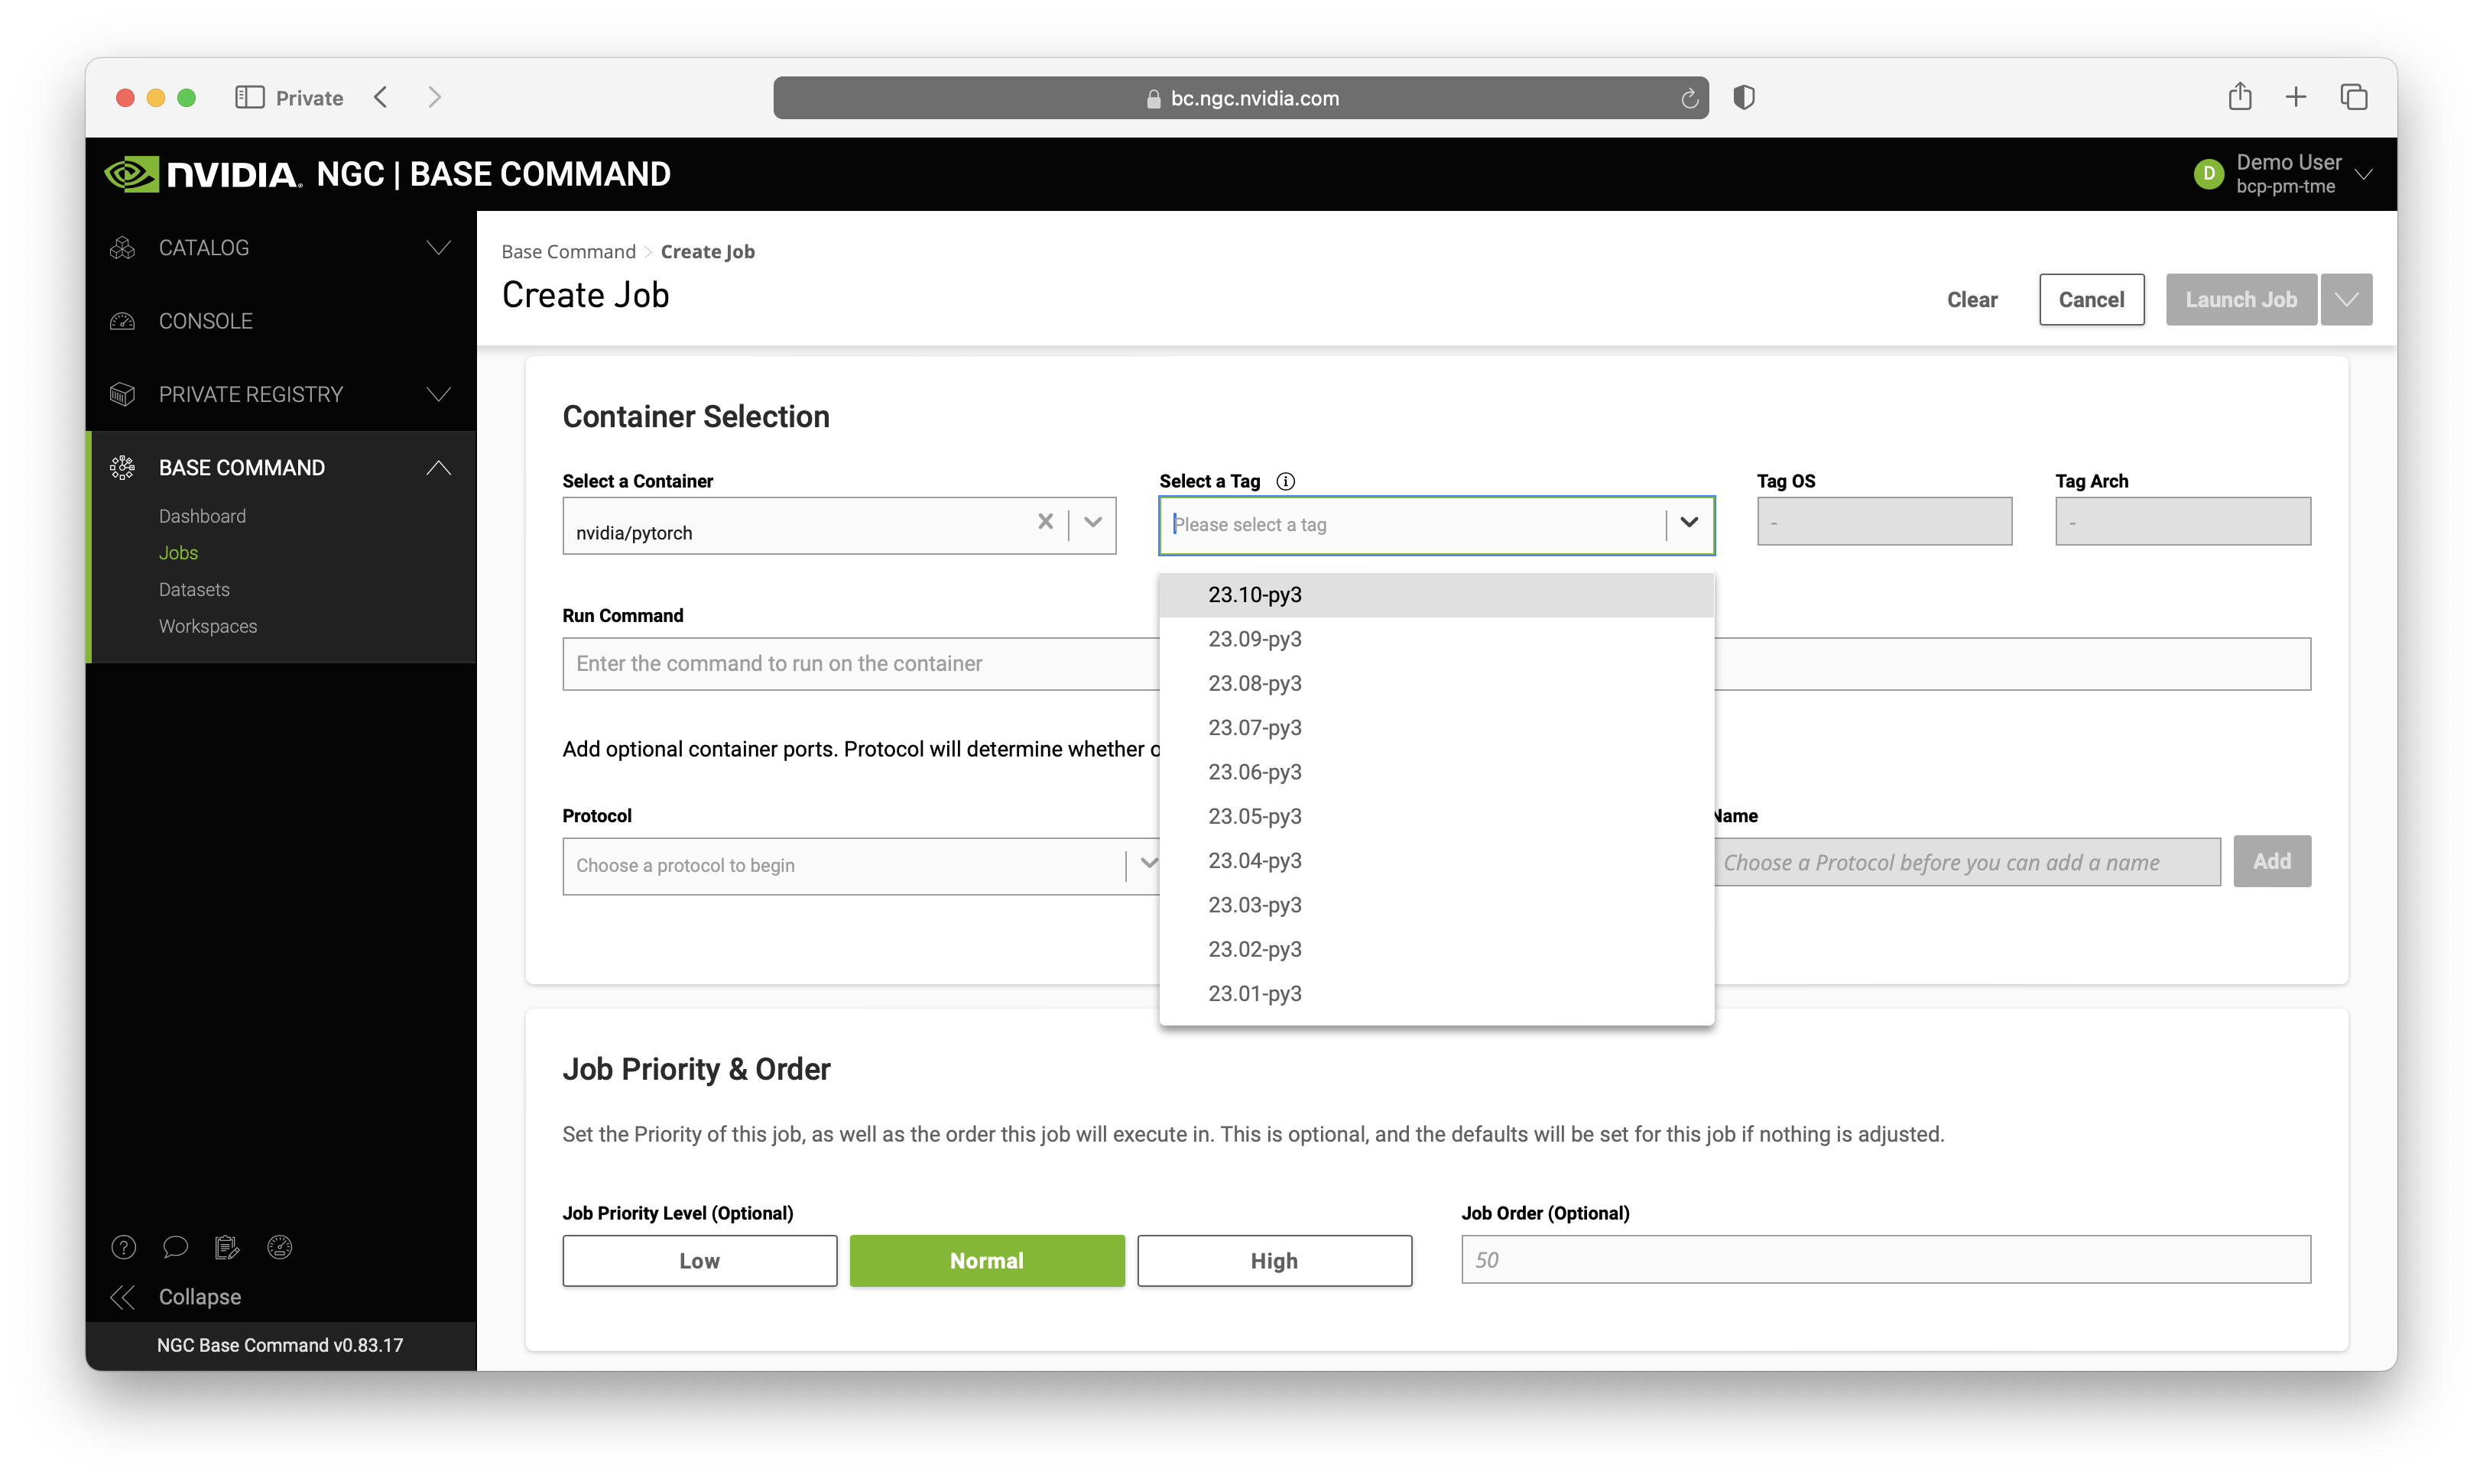Image resolution: width=2483 pixels, height=1484 pixels.
Task: Set Job Priority Level to Low
Action: pos(699,1259)
